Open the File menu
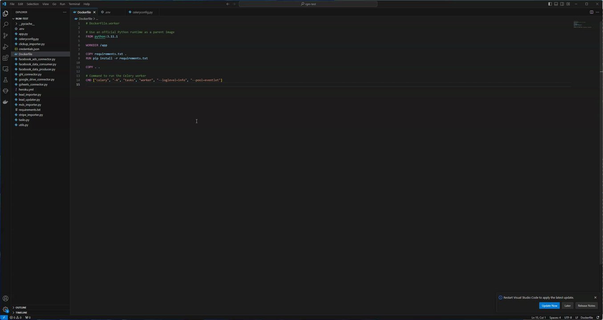The height and width of the screenshot is (320, 603). tap(12, 4)
